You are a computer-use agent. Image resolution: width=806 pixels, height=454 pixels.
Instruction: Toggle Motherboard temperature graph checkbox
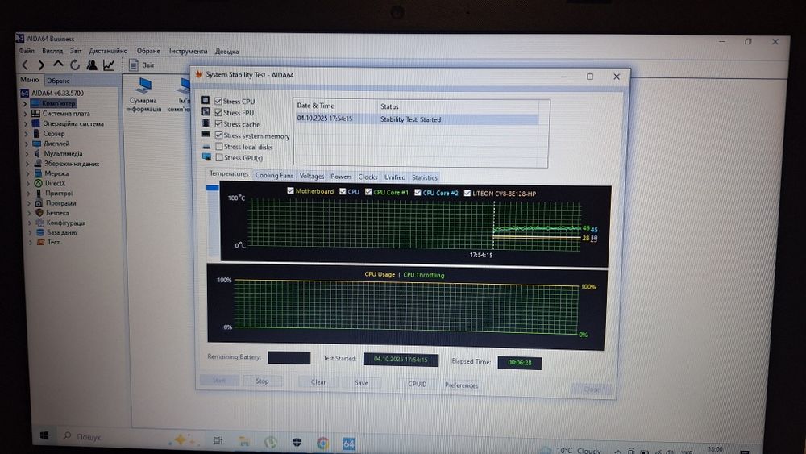[290, 191]
